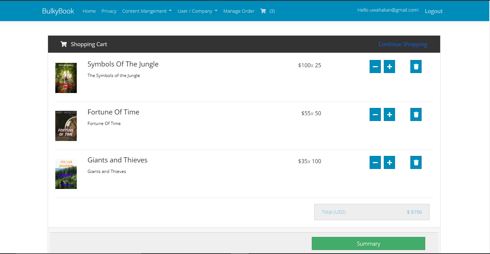Increase quantity of Symbols Of The Jungle
Image resolution: width=490 pixels, height=254 pixels.
tap(389, 66)
